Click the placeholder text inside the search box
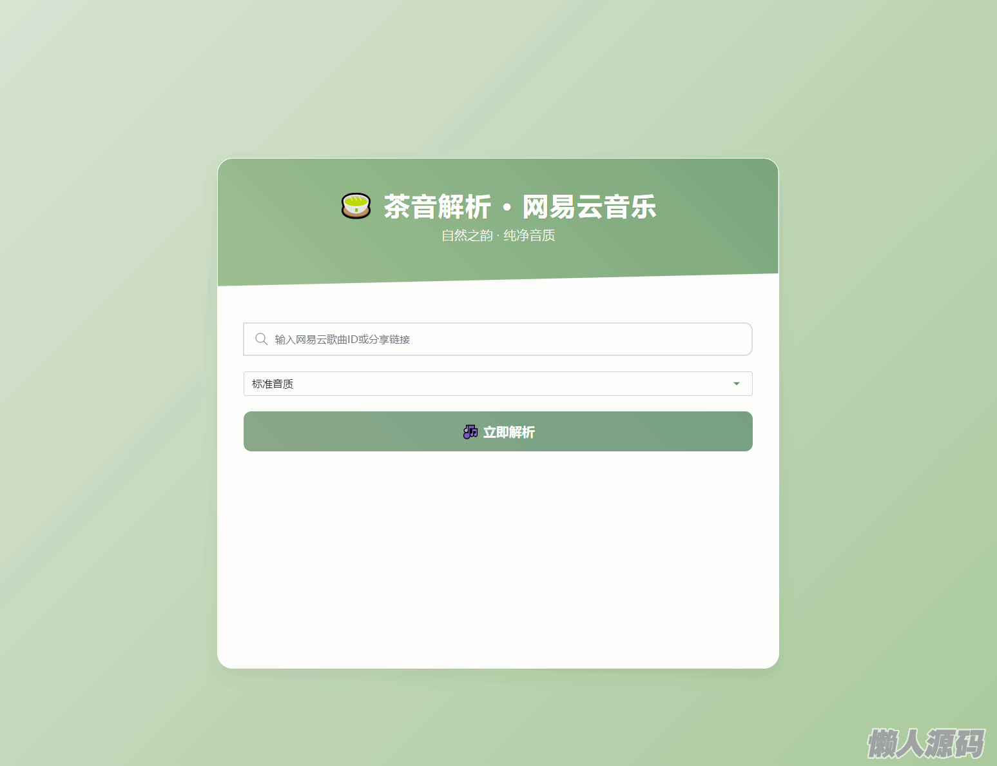Viewport: 997px width, 766px height. click(342, 339)
